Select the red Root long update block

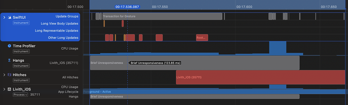point(202,38)
